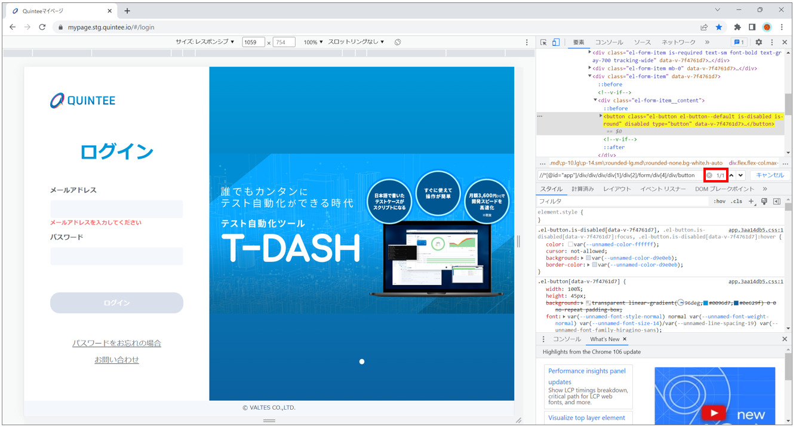Open the ネットワーク tab
The width and height of the screenshot is (796, 427).
(678, 42)
